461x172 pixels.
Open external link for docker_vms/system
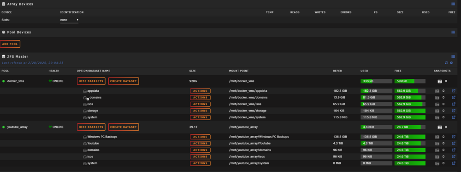[454, 117]
